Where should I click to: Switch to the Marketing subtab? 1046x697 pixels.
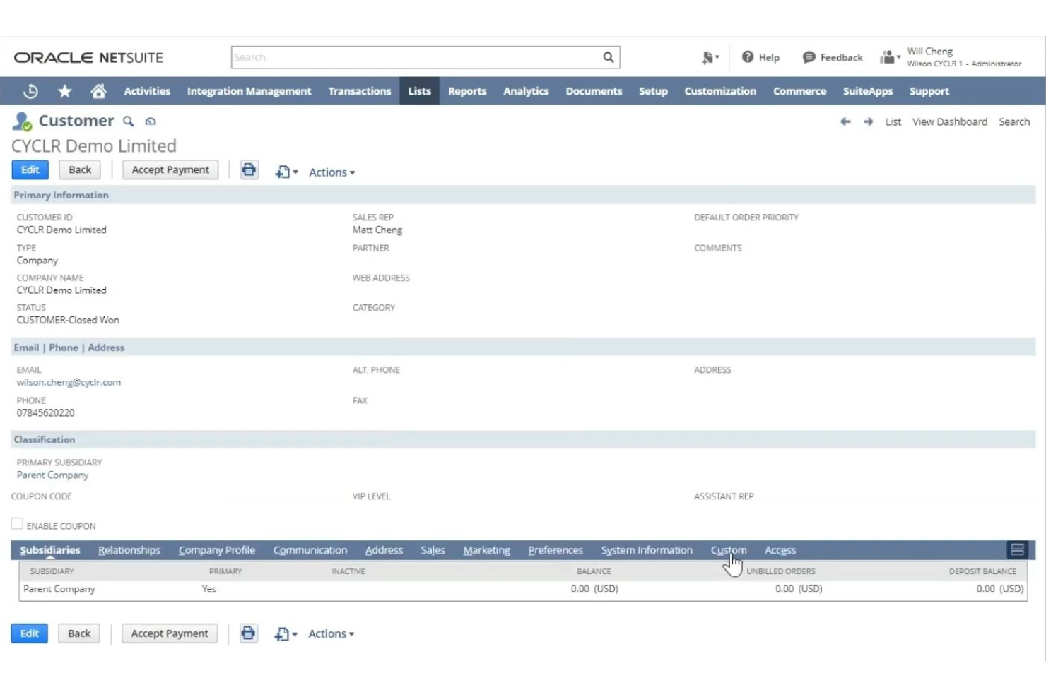click(486, 549)
